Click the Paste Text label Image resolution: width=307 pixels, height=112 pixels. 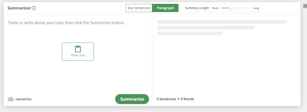(78, 55)
